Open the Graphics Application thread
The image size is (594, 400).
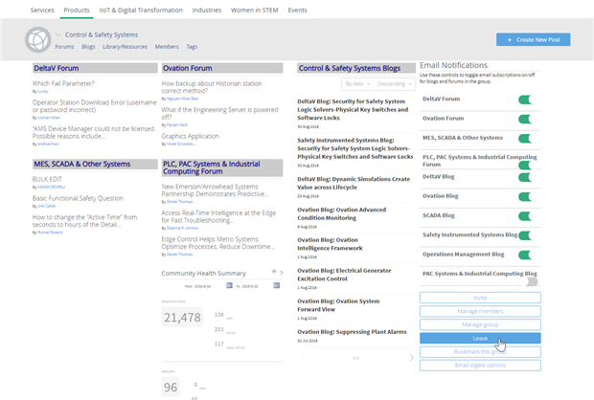pos(190,136)
